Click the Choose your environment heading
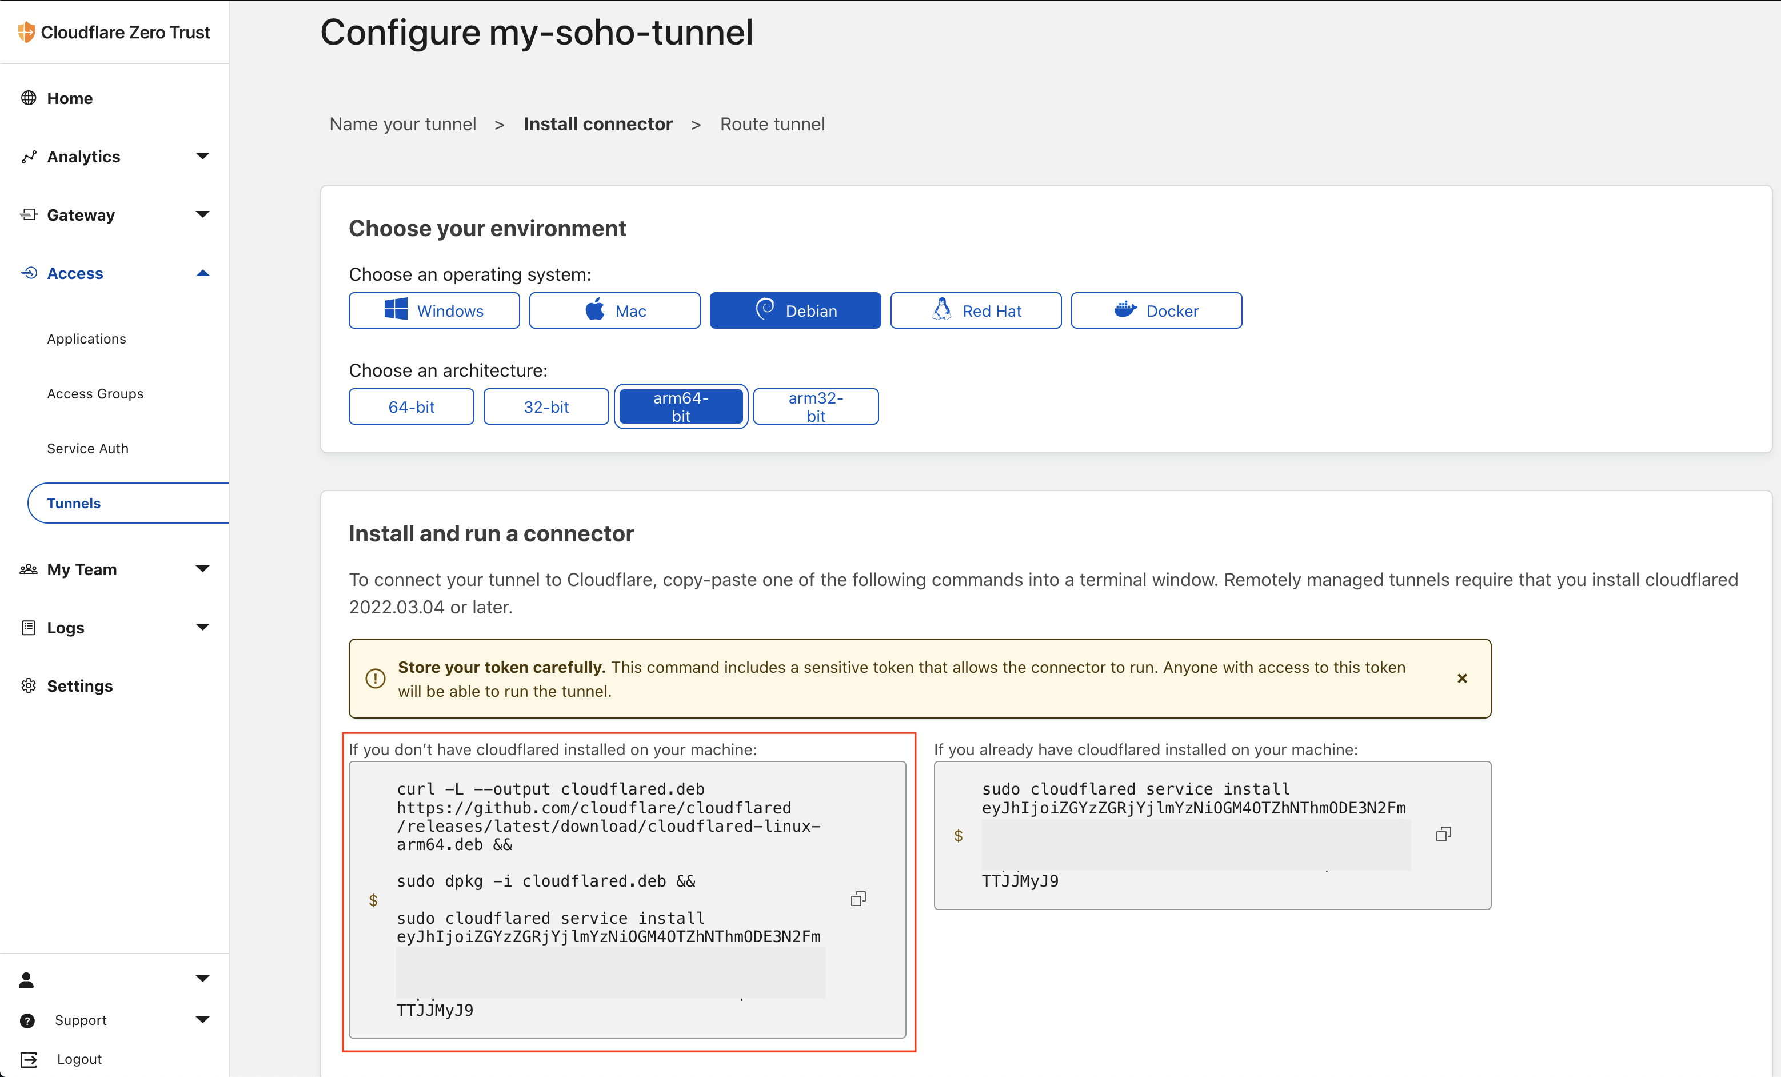This screenshot has width=1781, height=1077. 487,228
